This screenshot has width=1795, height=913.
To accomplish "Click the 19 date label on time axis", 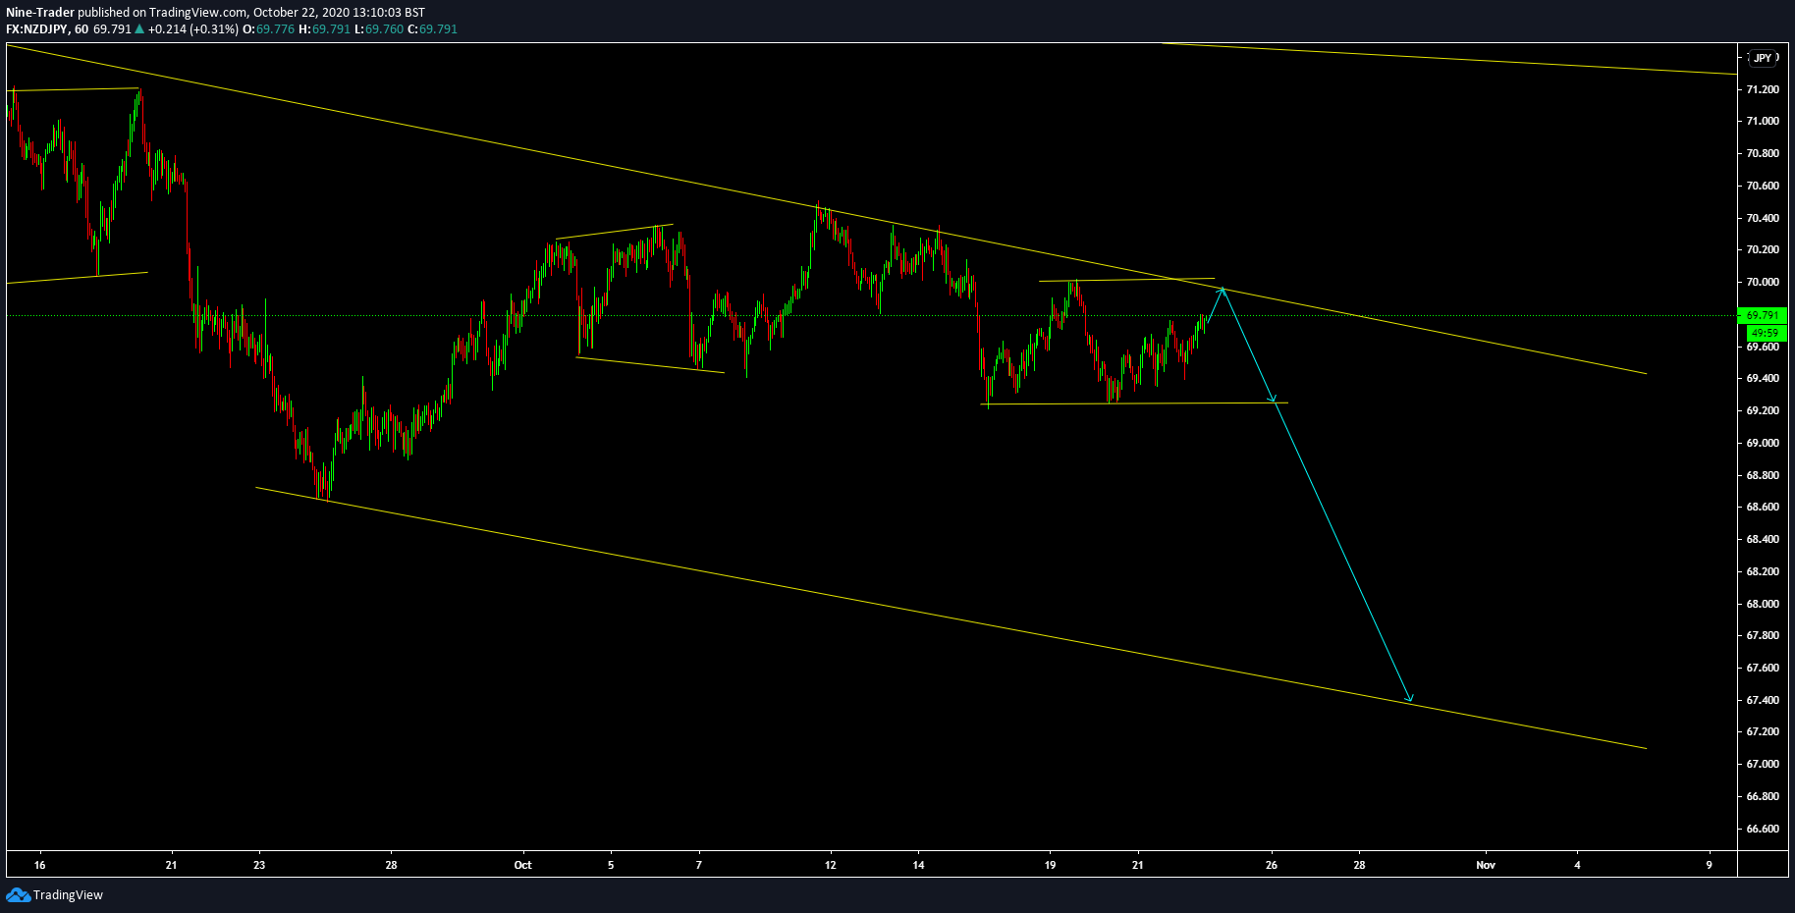I will [x=1050, y=865].
